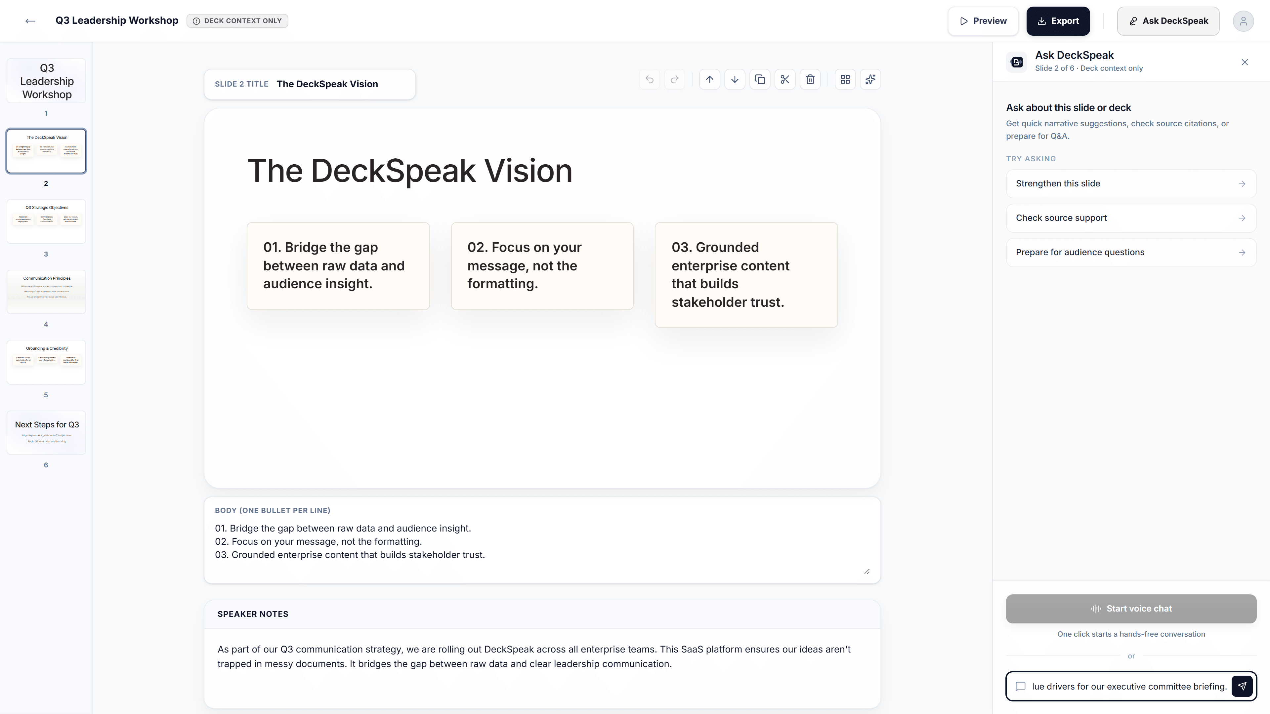The width and height of the screenshot is (1270, 714).
Task: Choose the 'Strengthen this slide' suggestion
Action: pyautogui.click(x=1131, y=184)
